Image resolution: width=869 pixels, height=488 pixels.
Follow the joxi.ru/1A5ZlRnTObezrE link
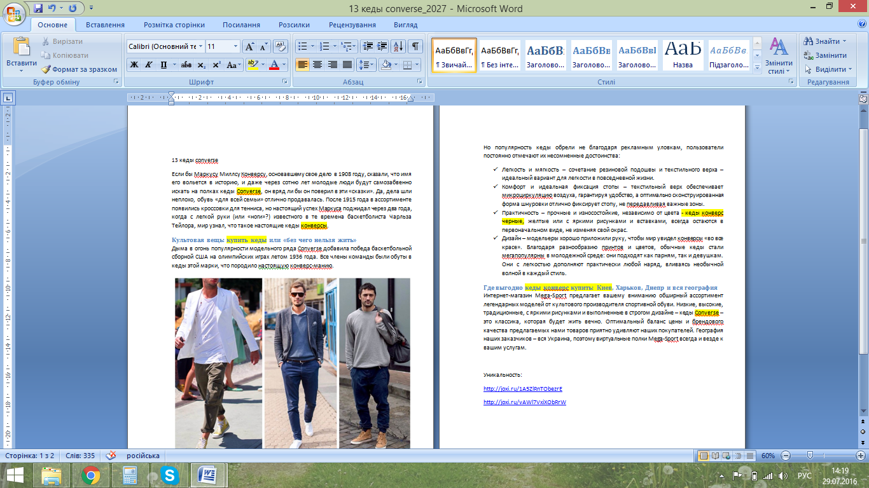coord(523,389)
